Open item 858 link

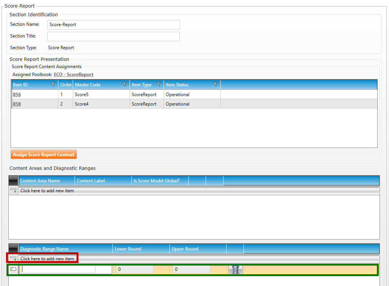click(17, 104)
